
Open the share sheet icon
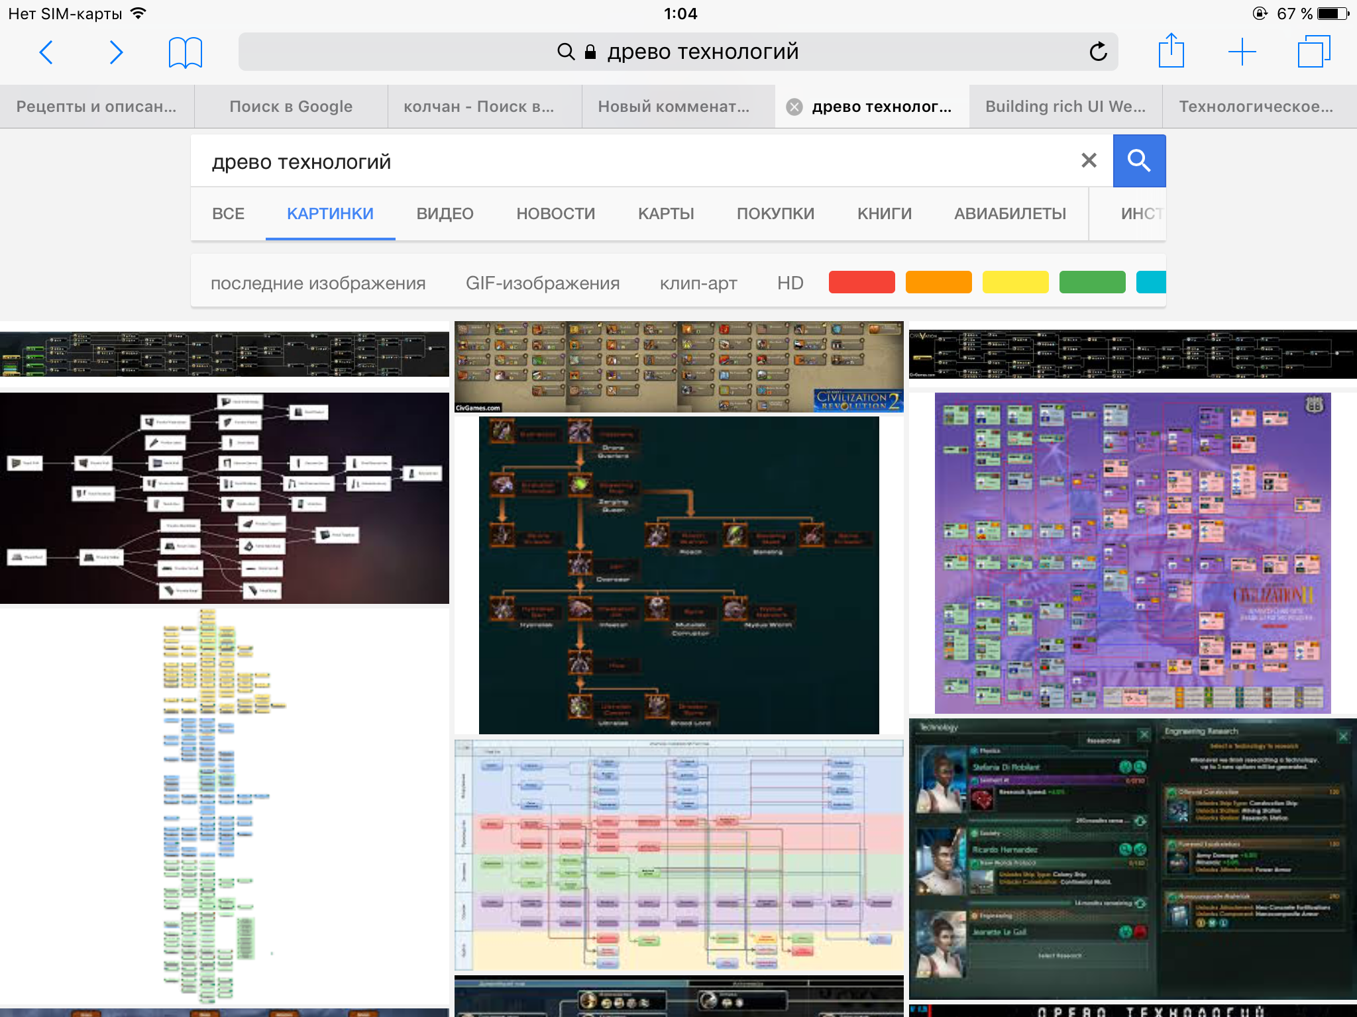[x=1171, y=51]
